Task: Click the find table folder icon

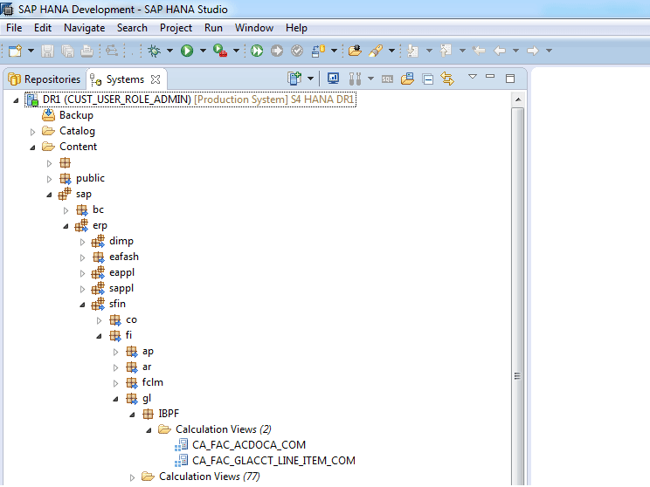Action: pyautogui.click(x=407, y=79)
